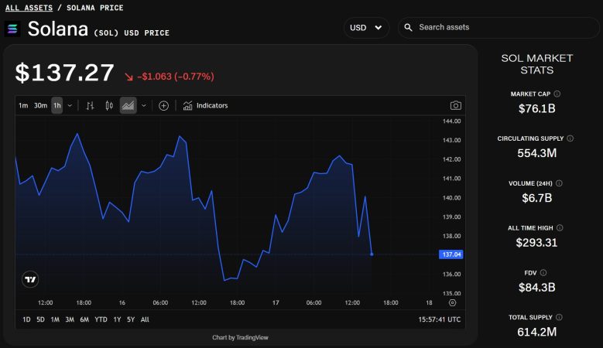Click the Market Cap info icon
The height and width of the screenshot is (348, 603).
tap(557, 94)
